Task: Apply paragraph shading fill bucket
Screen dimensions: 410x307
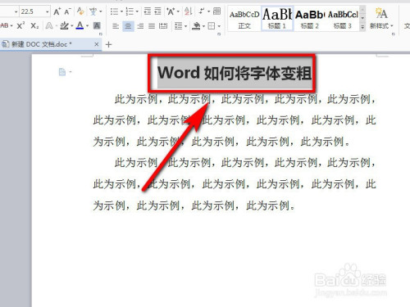Action: pos(196,26)
